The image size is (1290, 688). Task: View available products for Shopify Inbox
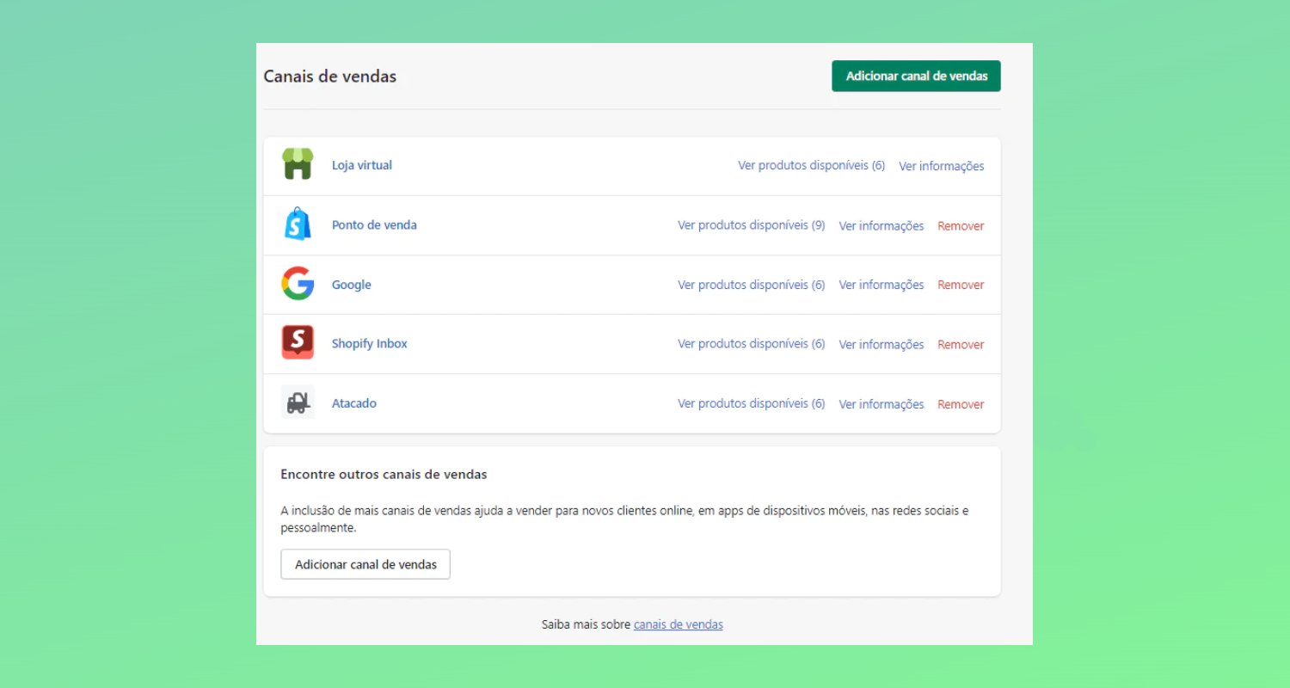pyautogui.click(x=751, y=344)
